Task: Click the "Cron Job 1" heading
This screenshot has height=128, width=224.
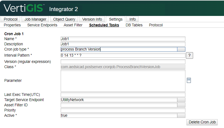Action: (x=14, y=34)
